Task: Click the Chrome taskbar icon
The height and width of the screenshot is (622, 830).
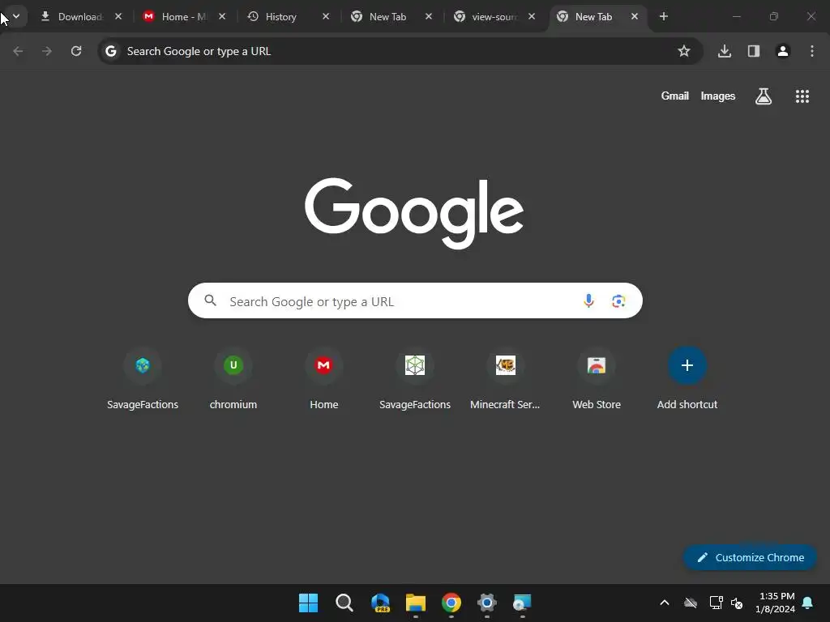Action: [x=451, y=603]
